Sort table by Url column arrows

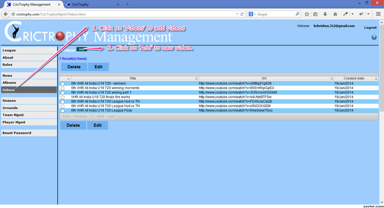tap(332, 79)
